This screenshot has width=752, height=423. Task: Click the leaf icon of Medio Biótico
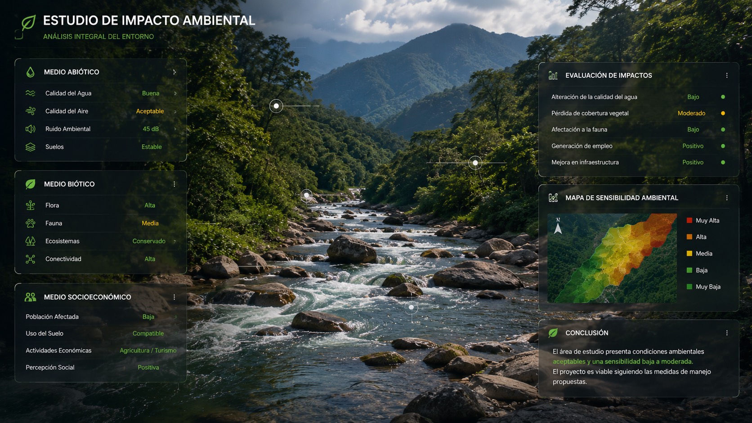(30, 184)
